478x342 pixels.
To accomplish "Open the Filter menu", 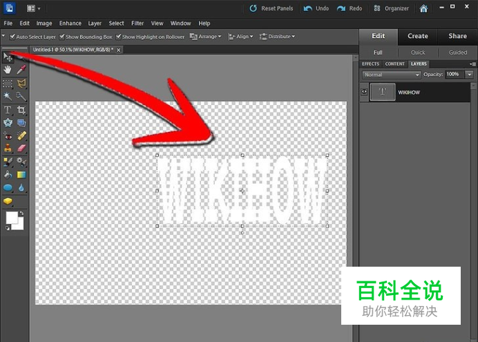I will click(x=137, y=23).
